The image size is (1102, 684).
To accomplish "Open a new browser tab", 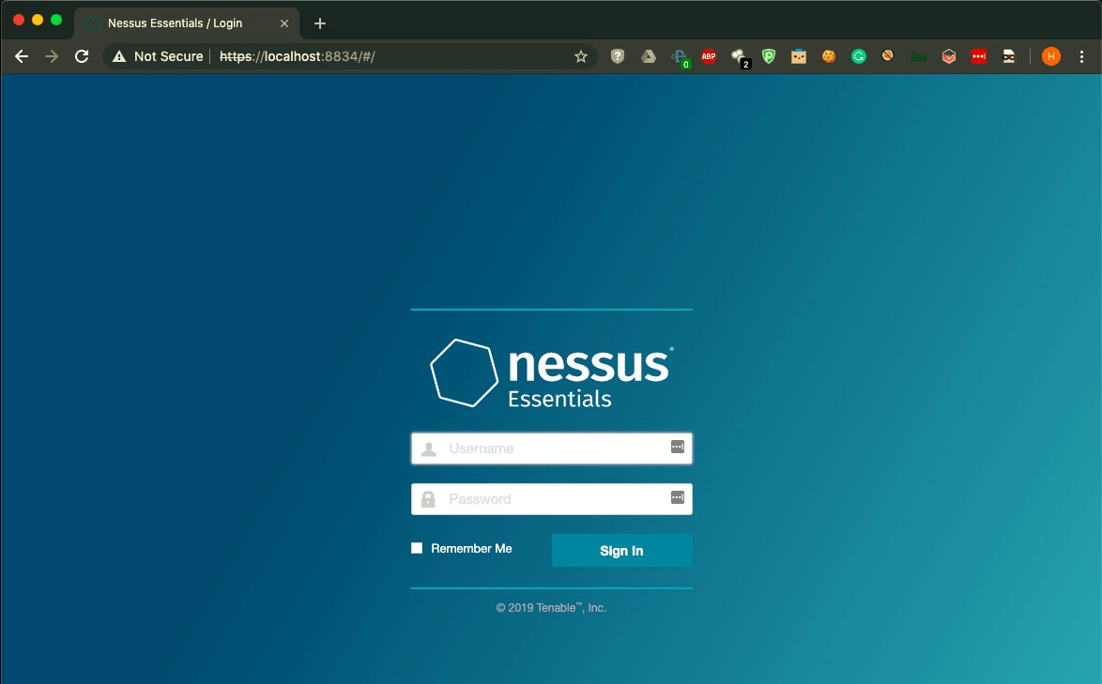I will pos(319,23).
